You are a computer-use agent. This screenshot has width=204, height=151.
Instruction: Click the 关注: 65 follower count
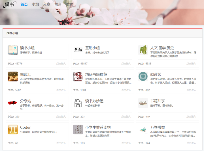pyautogui.click(x=13, y=143)
